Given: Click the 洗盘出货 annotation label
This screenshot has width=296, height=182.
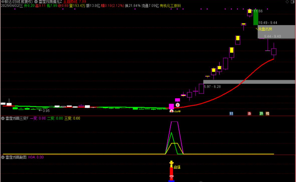Looking at the screenshot, I should click(x=264, y=29).
